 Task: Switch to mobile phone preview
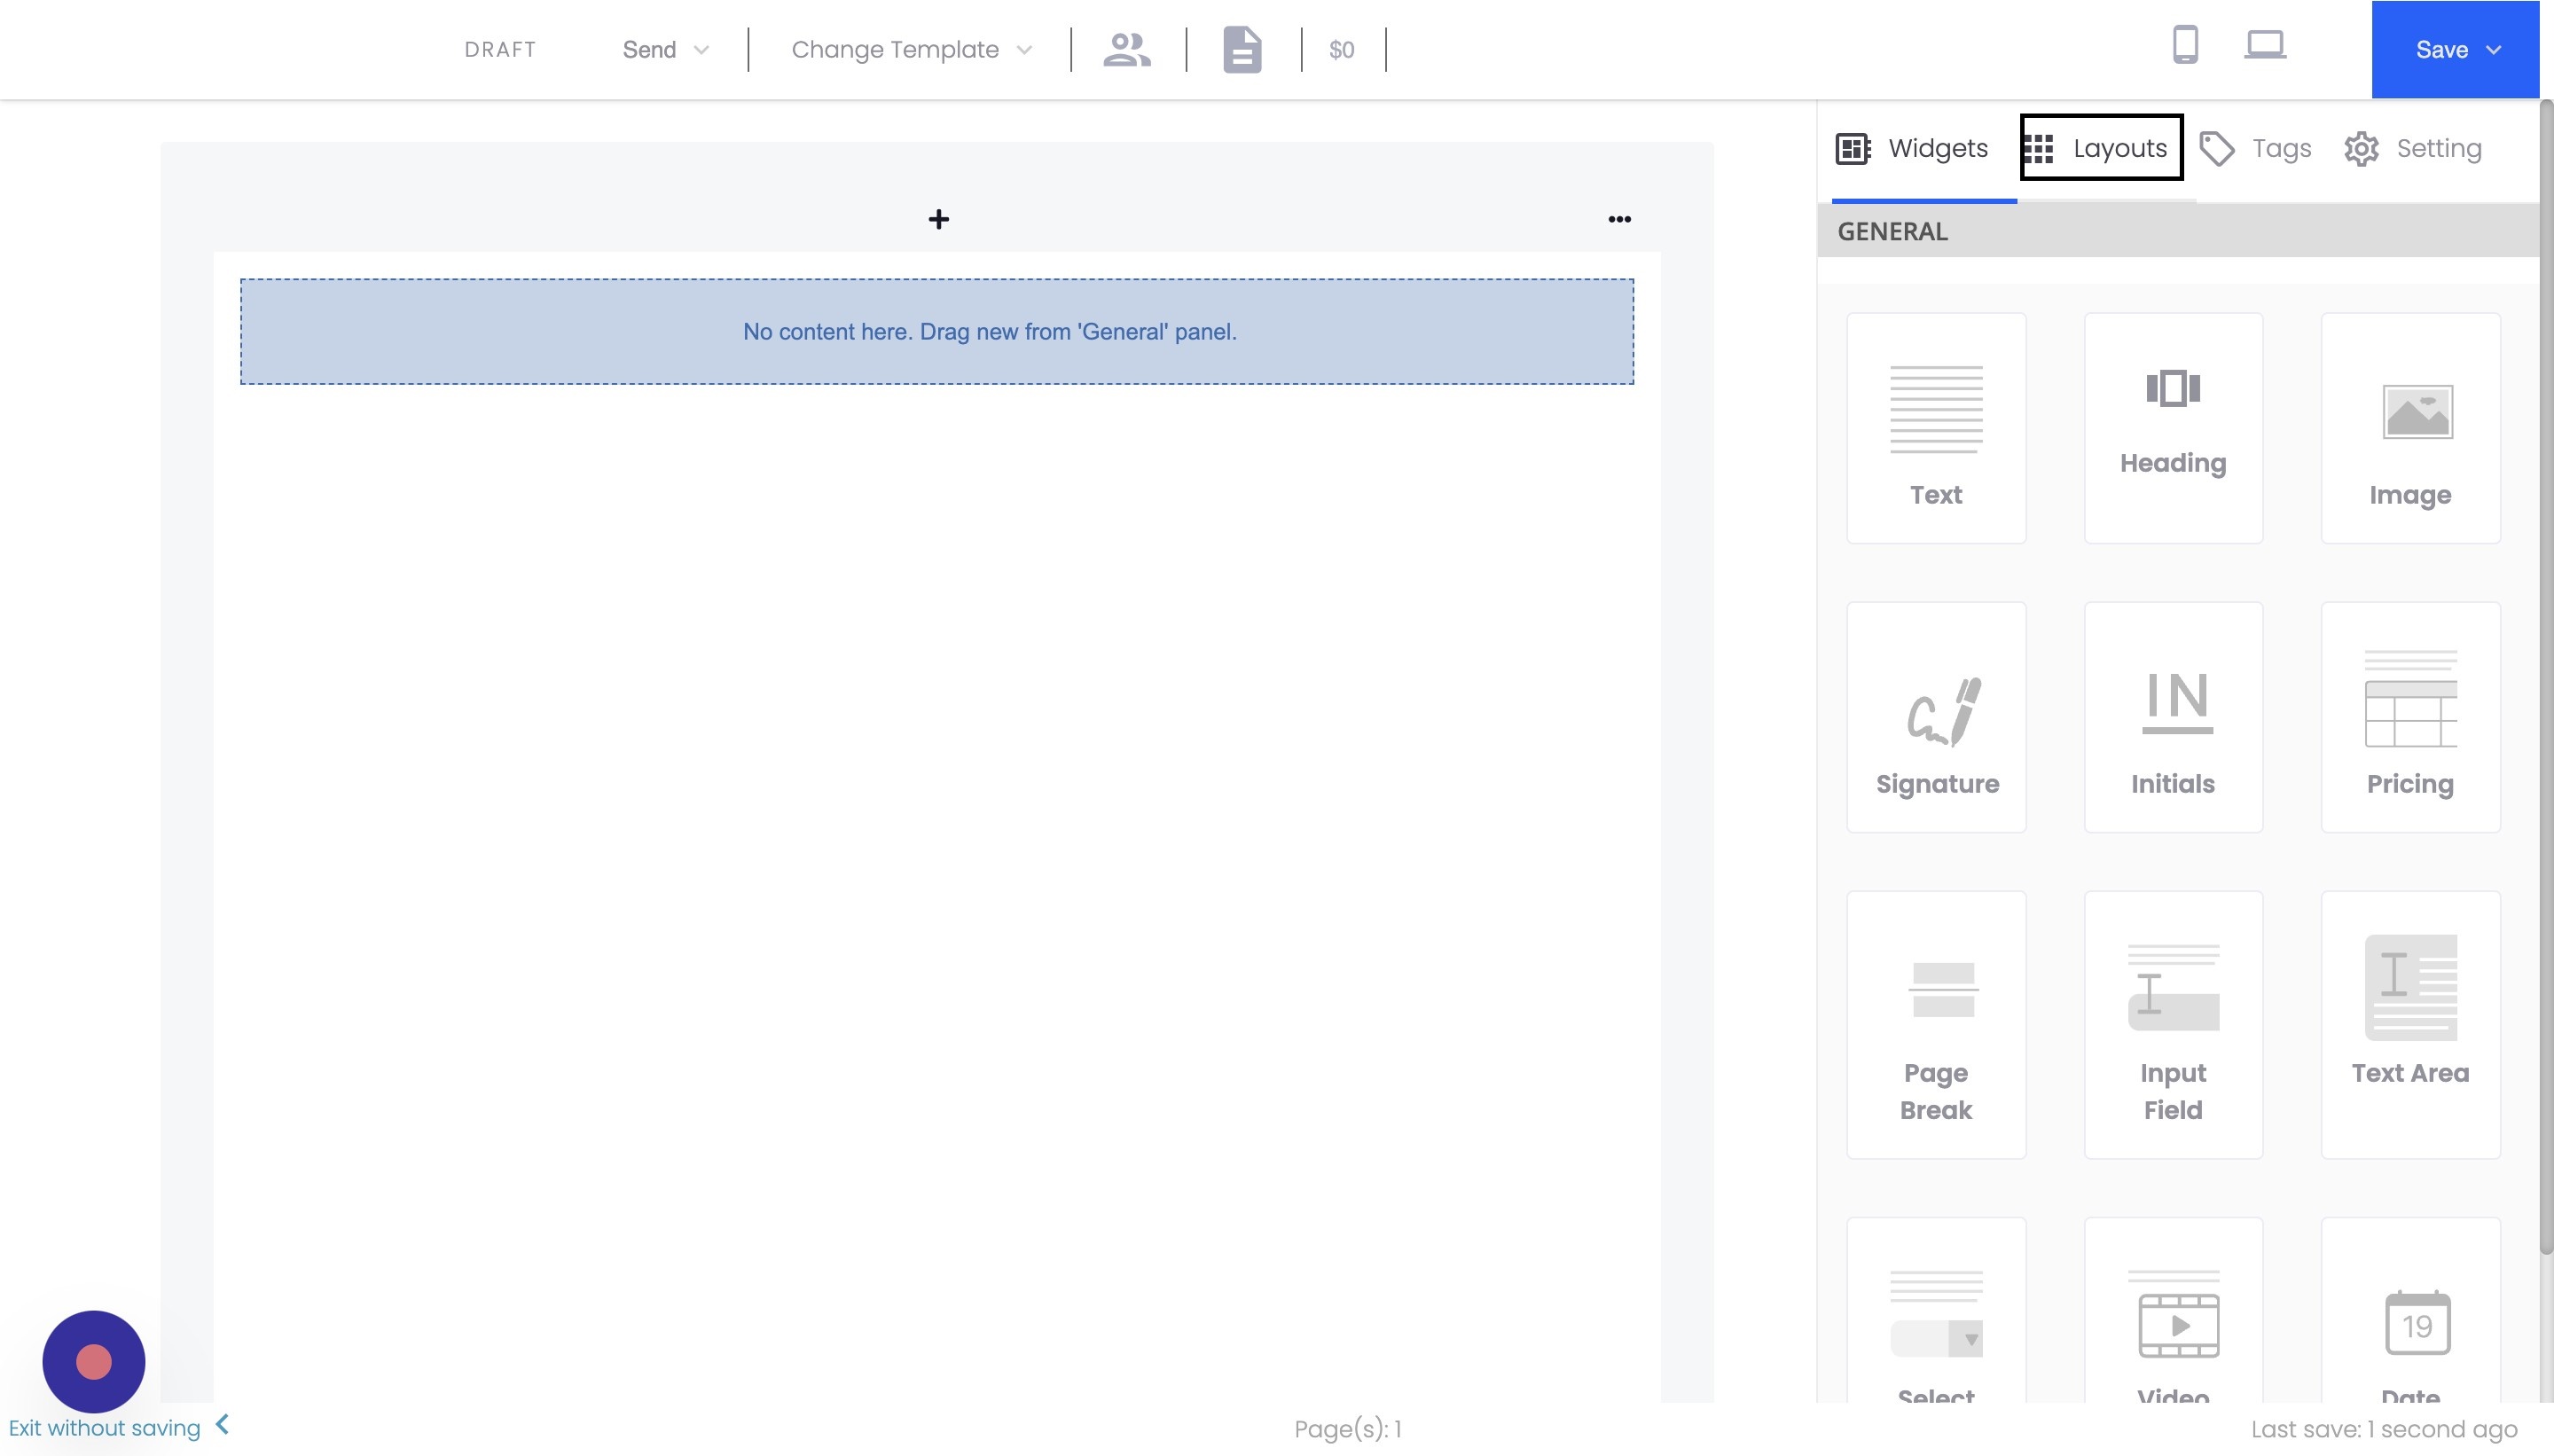2185,45
